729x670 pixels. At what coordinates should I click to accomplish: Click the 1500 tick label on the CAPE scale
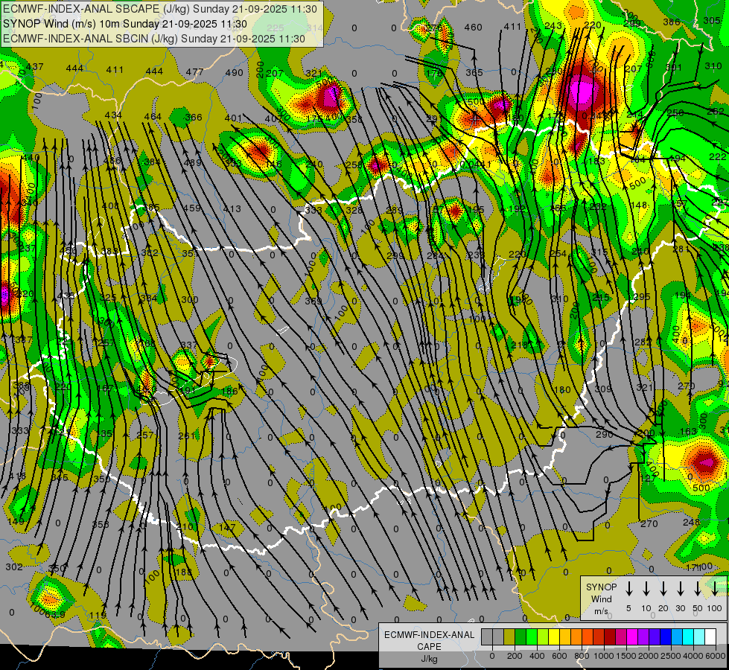[x=626, y=656]
